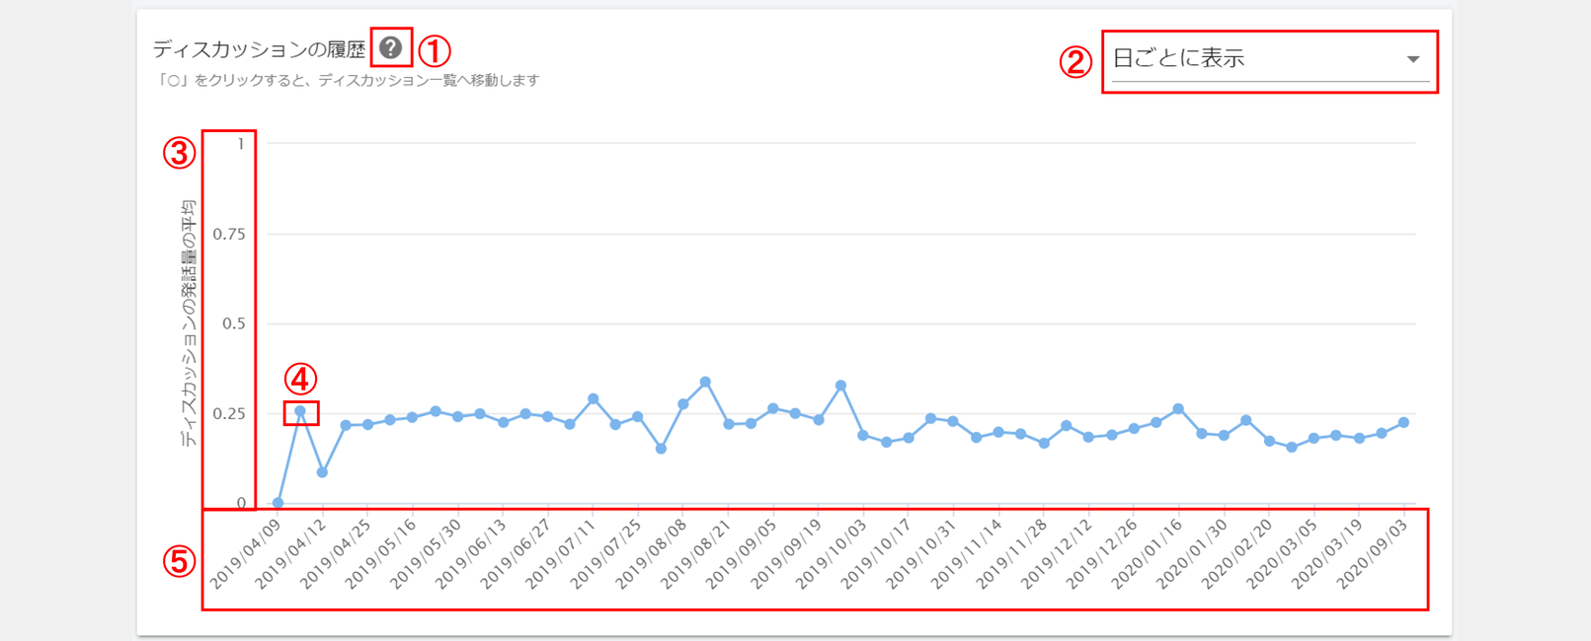Click the data point for 2019/04/12
Image resolution: width=1591 pixels, height=641 pixels.
coord(322,472)
